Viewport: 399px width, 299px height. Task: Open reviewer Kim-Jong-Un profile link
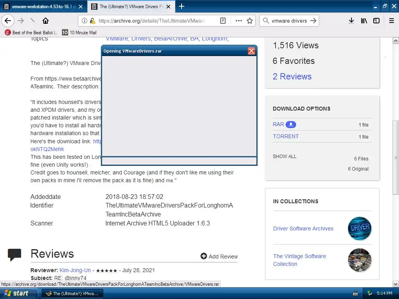[75, 270]
